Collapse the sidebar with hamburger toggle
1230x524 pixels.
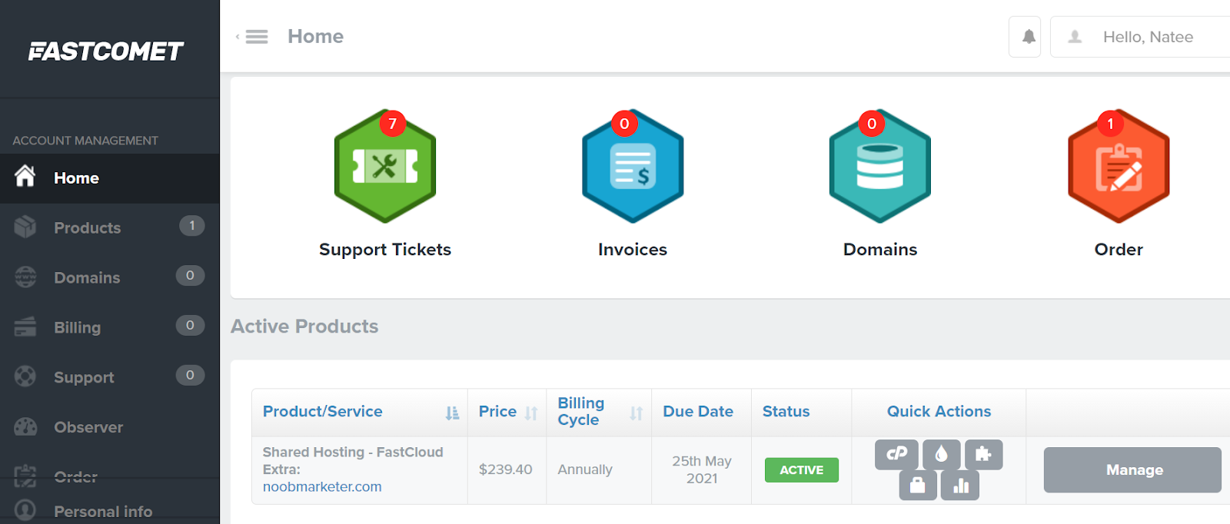pyautogui.click(x=256, y=37)
